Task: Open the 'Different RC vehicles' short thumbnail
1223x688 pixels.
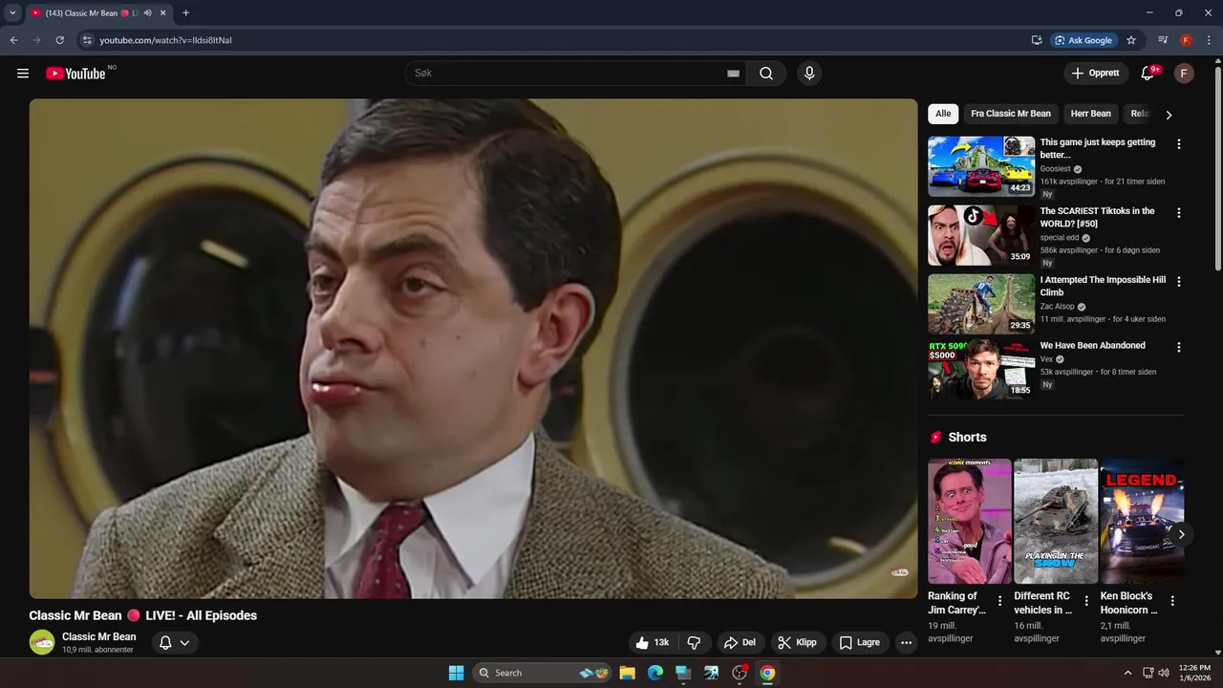Action: pyautogui.click(x=1056, y=521)
